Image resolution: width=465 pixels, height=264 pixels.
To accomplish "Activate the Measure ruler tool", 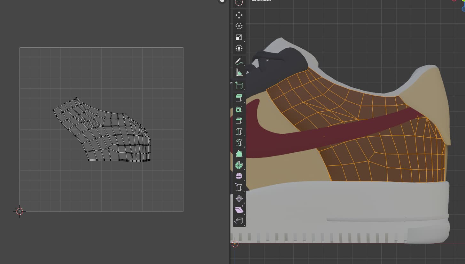I will pos(239,73).
